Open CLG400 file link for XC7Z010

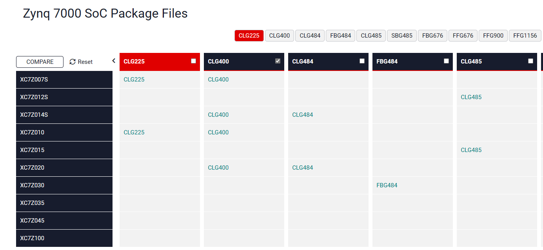click(218, 132)
